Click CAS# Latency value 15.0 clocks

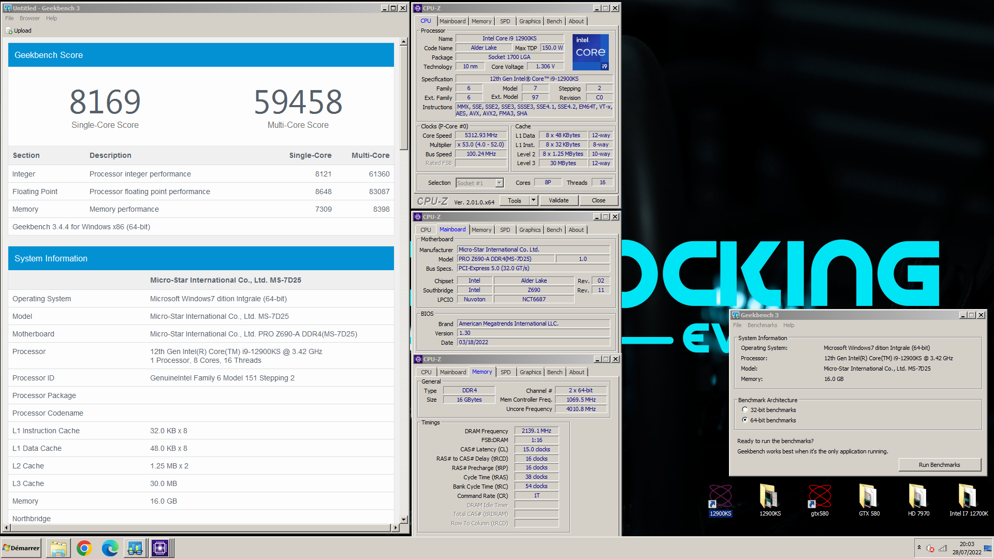[x=536, y=449]
